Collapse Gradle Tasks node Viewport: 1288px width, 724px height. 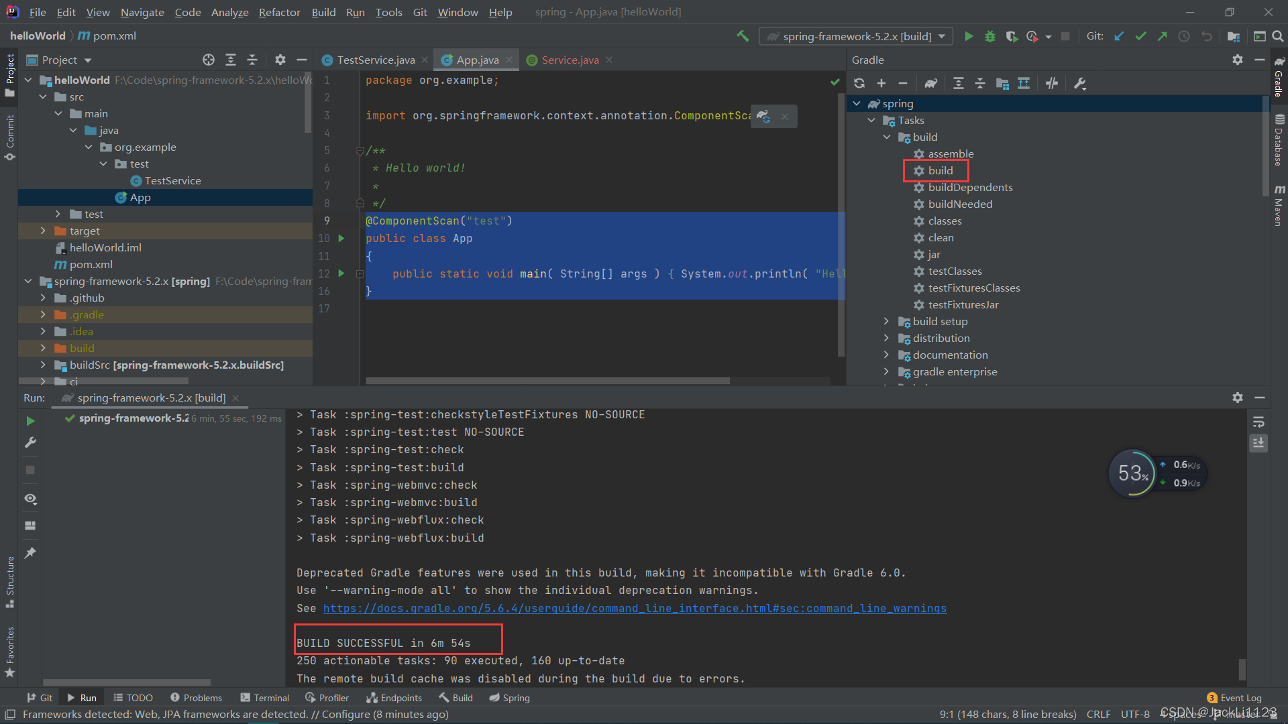pos(871,120)
